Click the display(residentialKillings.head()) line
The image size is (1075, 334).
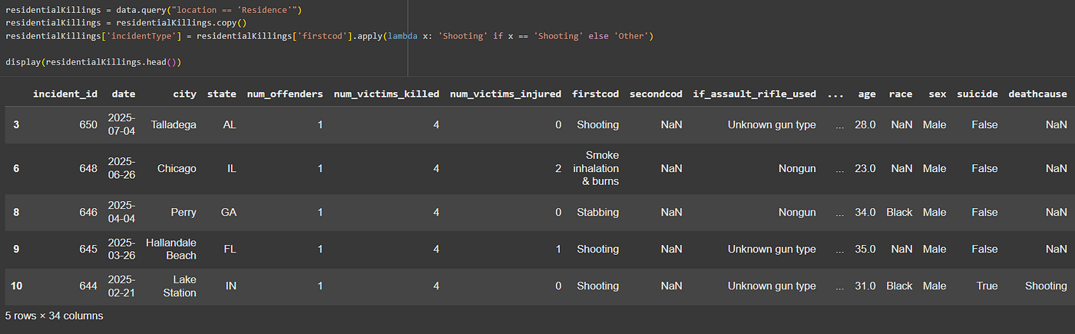pyautogui.click(x=94, y=61)
